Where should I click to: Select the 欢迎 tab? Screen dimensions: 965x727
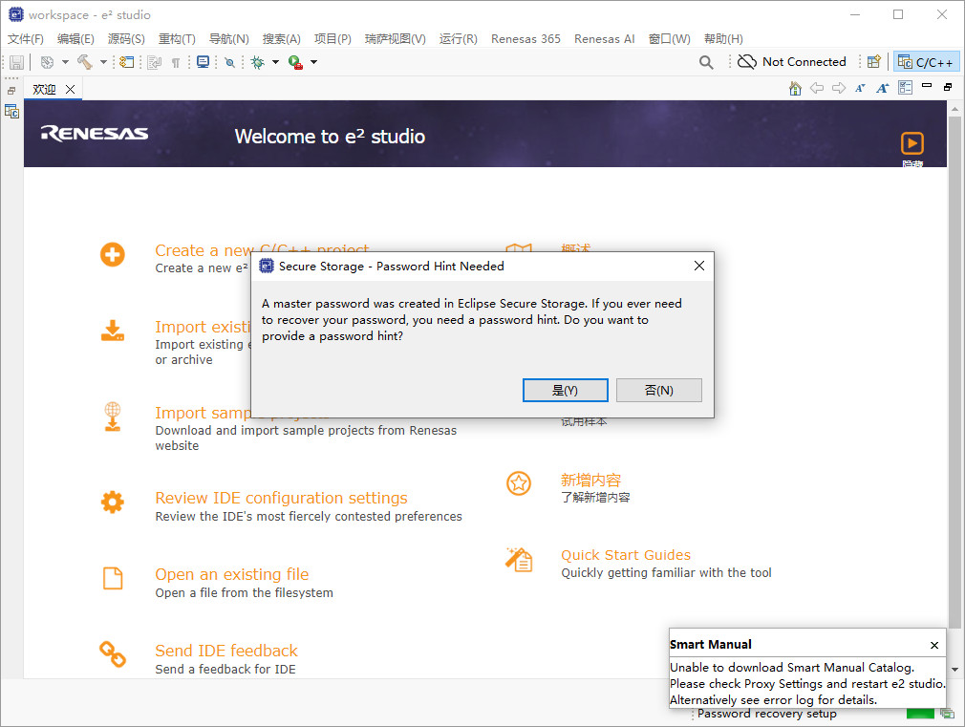pyautogui.click(x=44, y=89)
